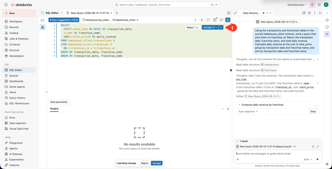The image size is (332, 169).
Task: Open the user avatar E menu
Action: tap(326, 5)
